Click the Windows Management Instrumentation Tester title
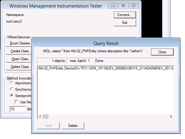The height and width of the screenshot is (139, 185). 55,6
